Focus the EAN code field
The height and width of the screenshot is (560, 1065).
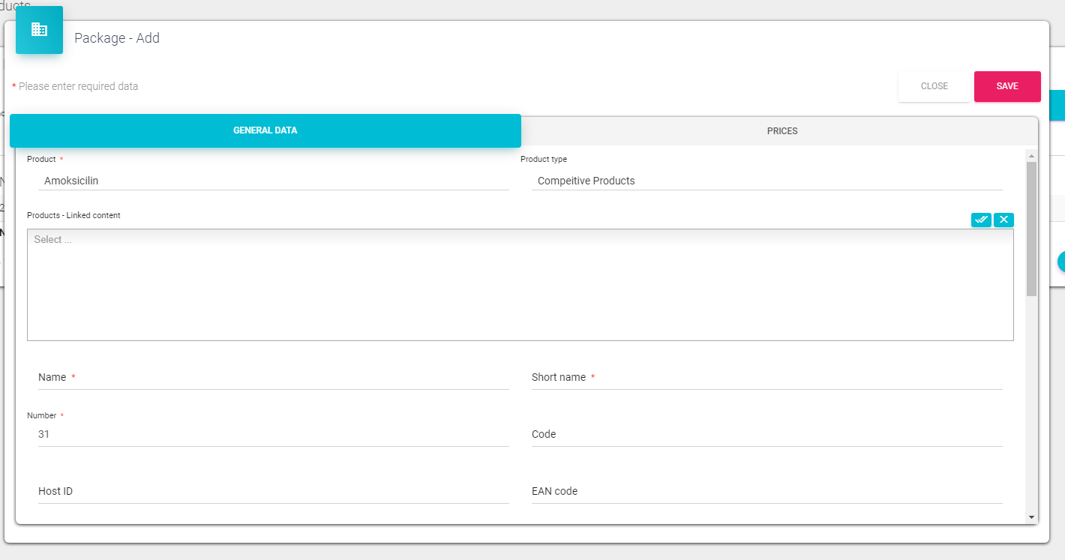[x=766, y=492]
